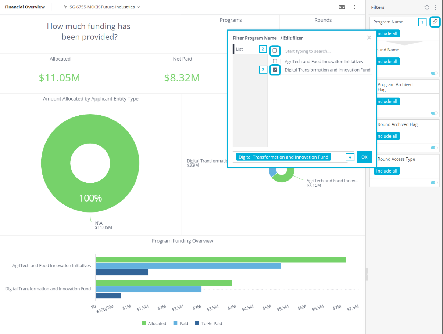Export the dashboard using the PDF icon
443x334 pixels.
[x=342, y=7]
